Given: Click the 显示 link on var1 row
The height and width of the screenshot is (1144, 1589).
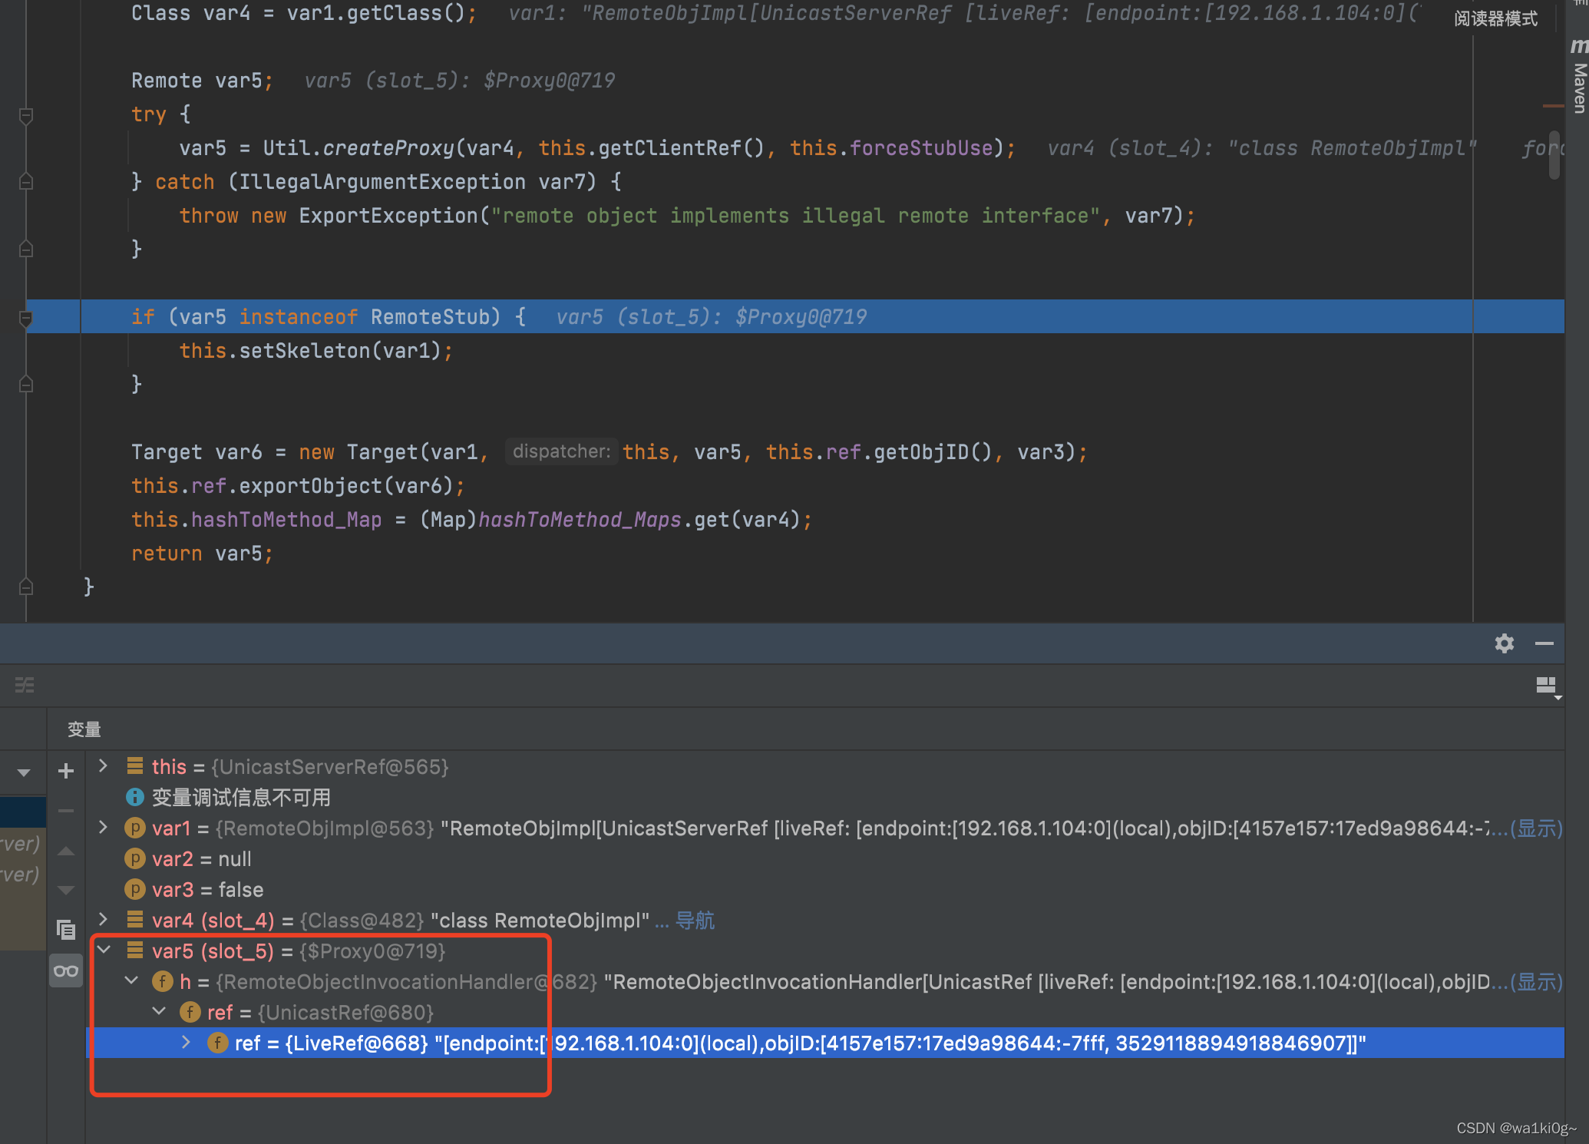Looking at the screenshot, I should (x=1535, y=828).
